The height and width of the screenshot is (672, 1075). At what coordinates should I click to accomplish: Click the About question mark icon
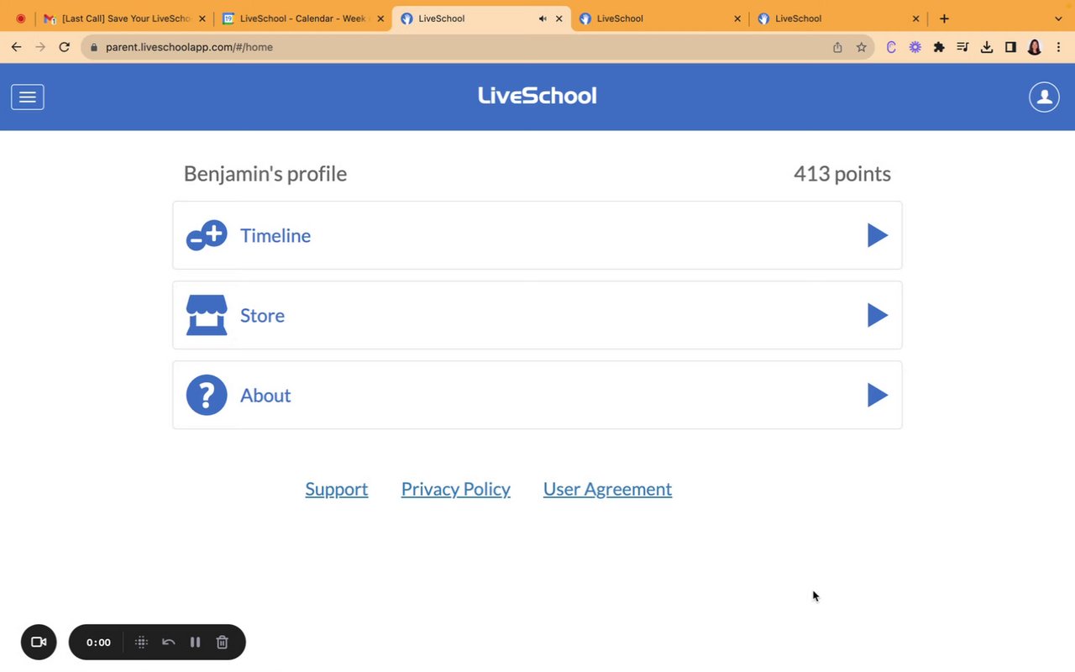coord(207,395)
